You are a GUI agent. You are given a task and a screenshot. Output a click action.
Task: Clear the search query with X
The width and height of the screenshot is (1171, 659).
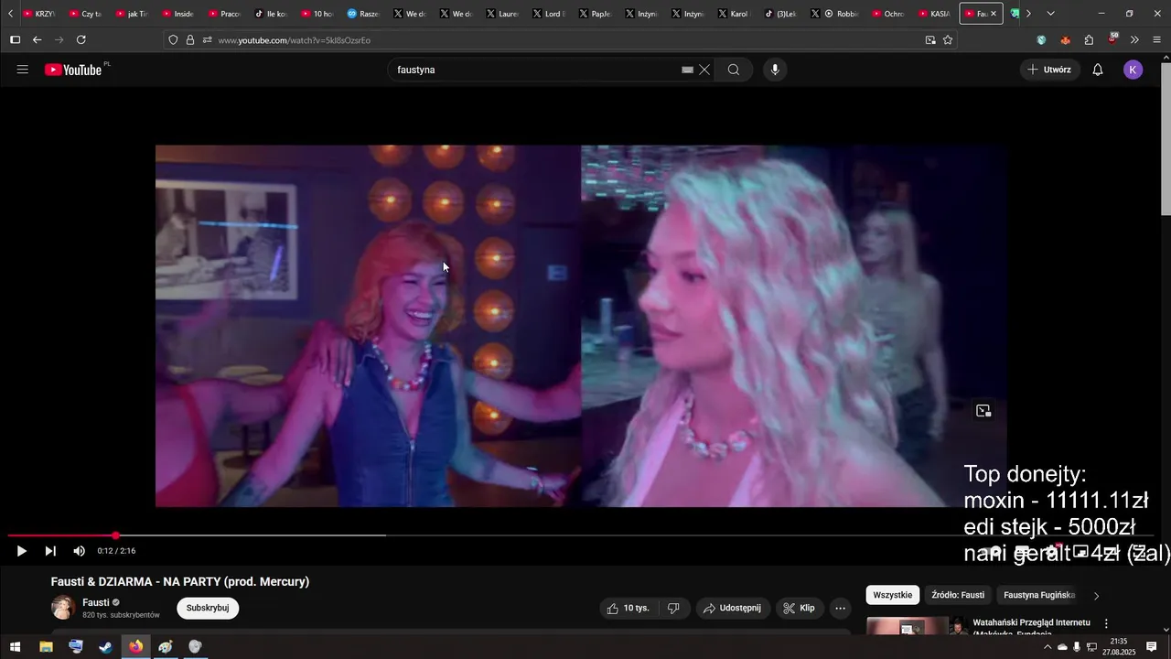(704, 70)
